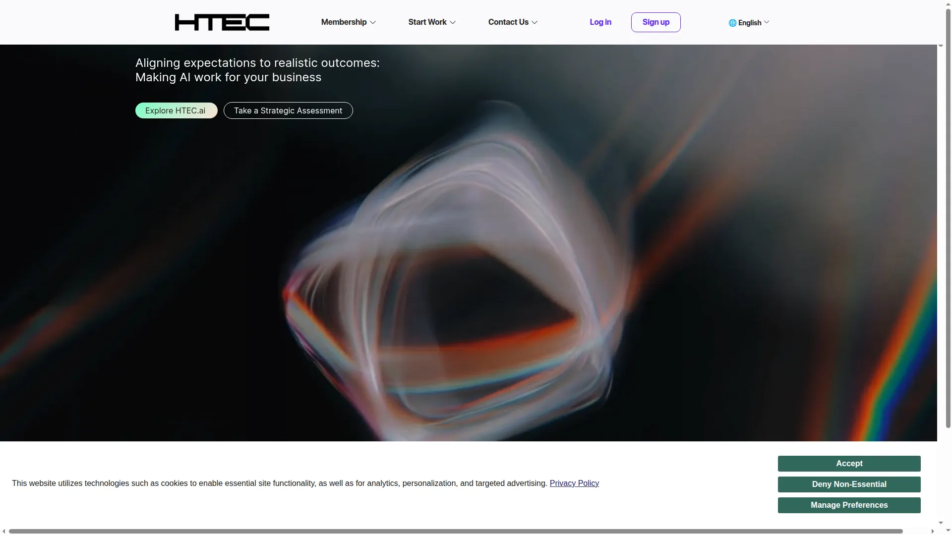
Task: Click the scroll-right arrow on horizontal scrollbar
Action: coord(933,532)
